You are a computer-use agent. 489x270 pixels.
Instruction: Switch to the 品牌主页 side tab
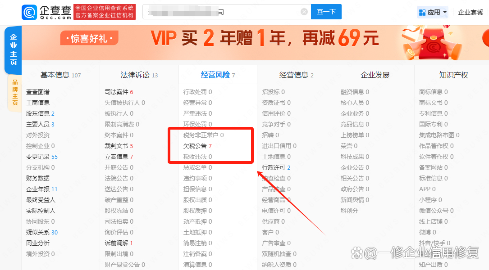[15, 93]
